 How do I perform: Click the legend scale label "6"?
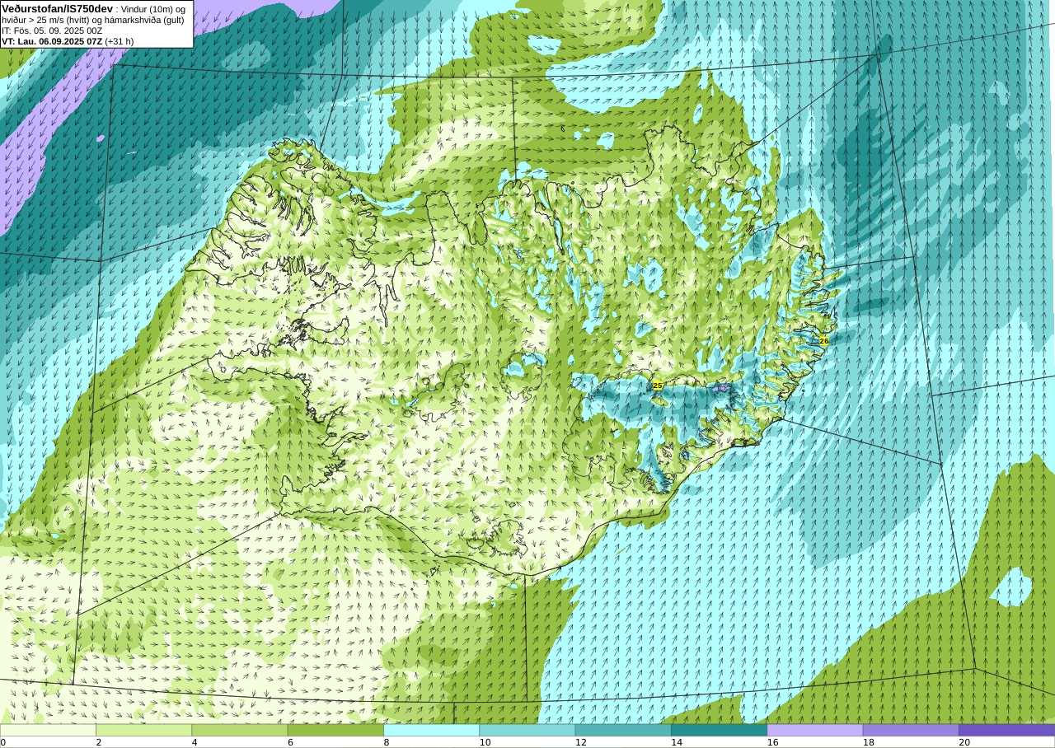coord(290,742)
